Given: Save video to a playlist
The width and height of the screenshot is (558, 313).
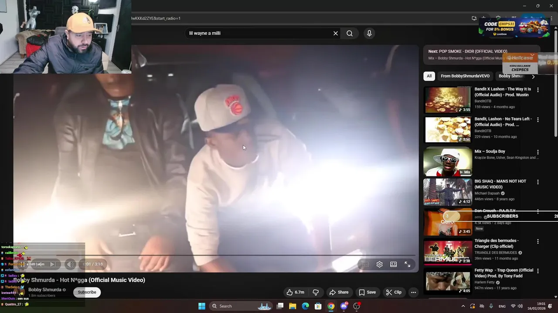Looking at the screenshot, I should tap(367, 292).
